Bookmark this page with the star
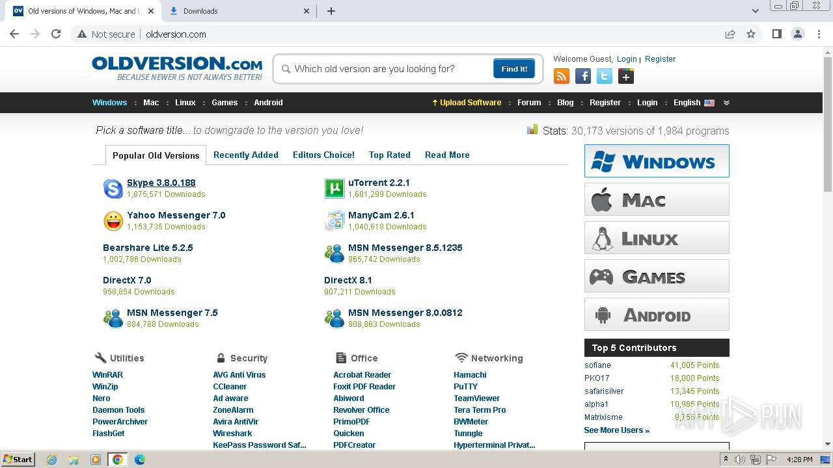Screen dimensions: 833x468 pyautogui.click(x=751, y=34)
